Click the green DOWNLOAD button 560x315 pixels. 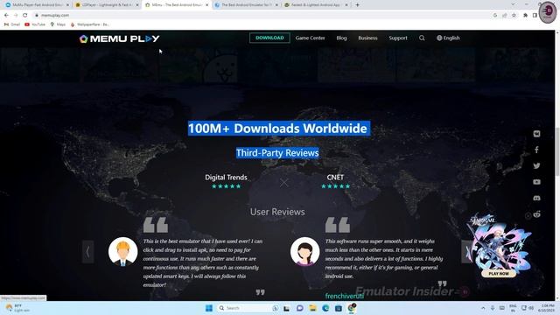pos(269,38)
